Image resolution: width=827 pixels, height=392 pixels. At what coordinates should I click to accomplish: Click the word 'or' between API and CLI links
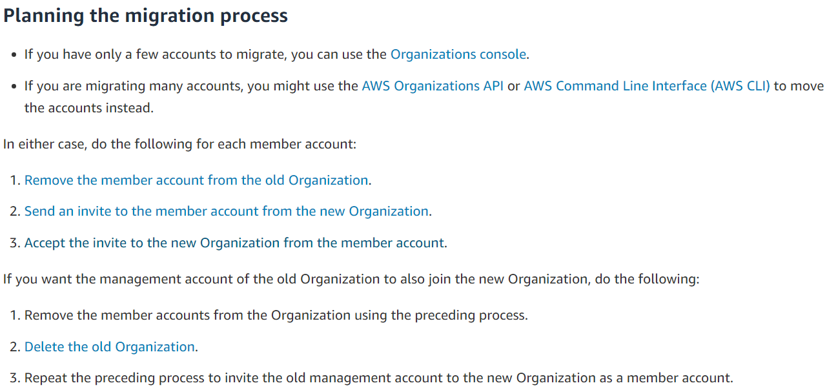coord(514,86)
